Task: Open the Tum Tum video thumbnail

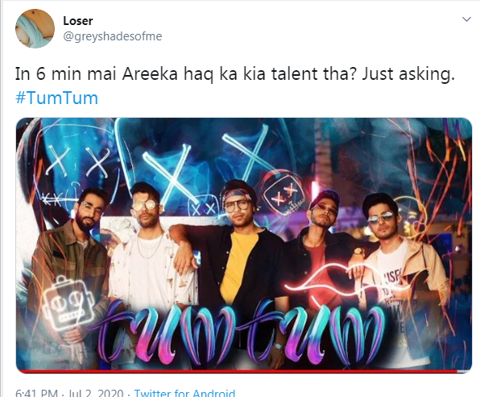Action: coord(244,245)
